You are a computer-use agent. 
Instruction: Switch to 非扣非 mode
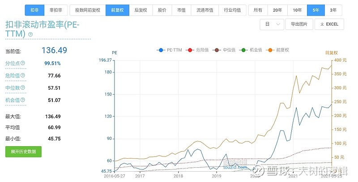tap(55, 10)
